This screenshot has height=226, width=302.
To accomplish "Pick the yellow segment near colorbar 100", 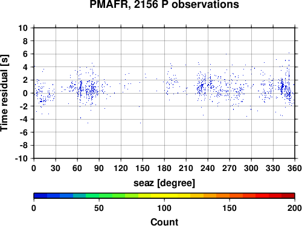I will (164, 196).
